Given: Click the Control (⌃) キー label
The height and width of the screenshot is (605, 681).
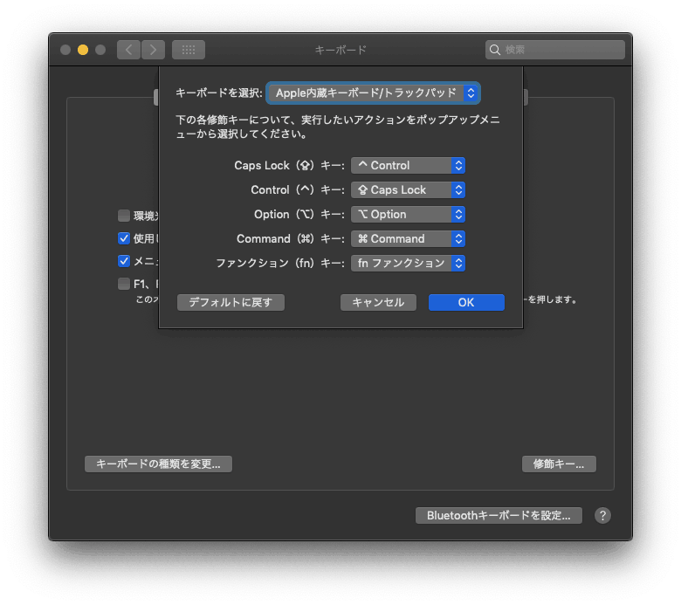Looking at the screenshot, I should [298, 189].
